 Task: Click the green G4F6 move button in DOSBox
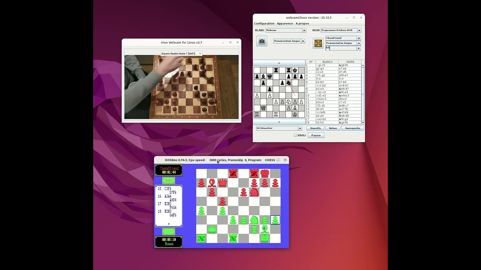(168, 181)
